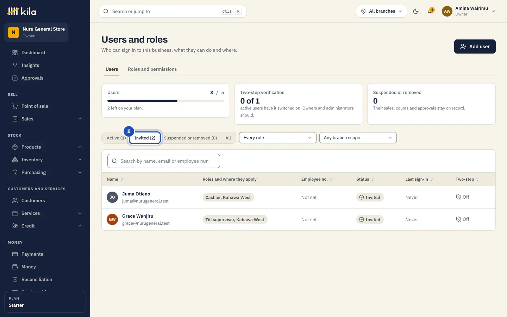This screenshot has width=507, height=317.
Task: Switch to Roles and permissions tab
Action: pyautogui.click(x=152, y=69)
